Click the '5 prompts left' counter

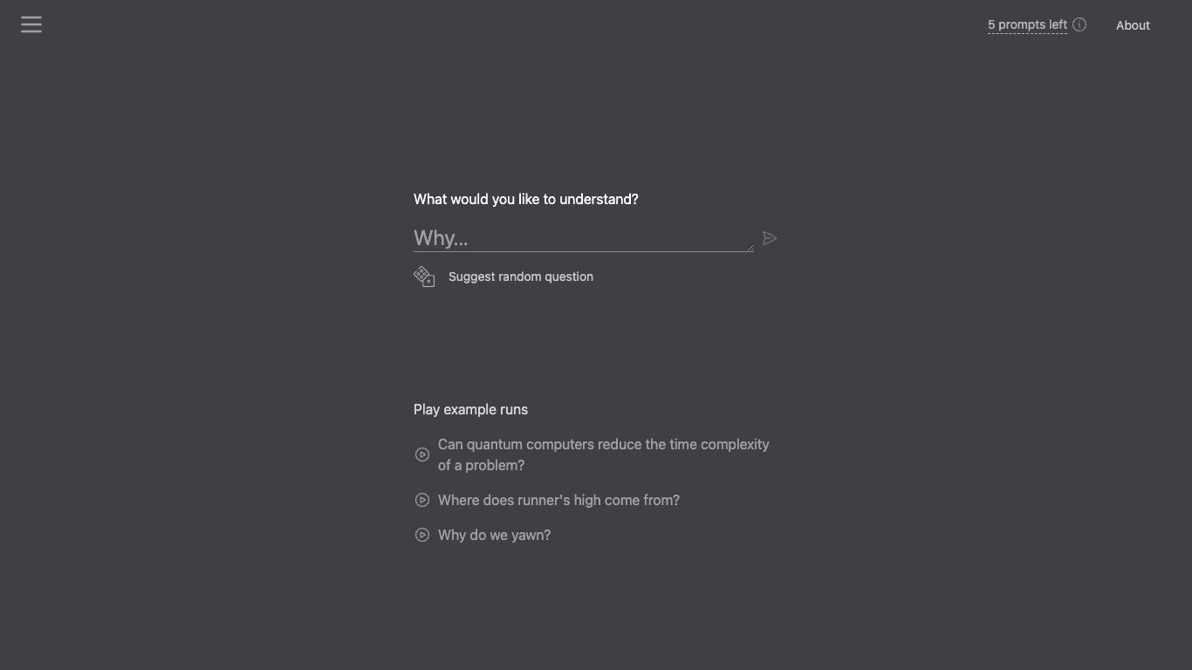coord(1027,24)
